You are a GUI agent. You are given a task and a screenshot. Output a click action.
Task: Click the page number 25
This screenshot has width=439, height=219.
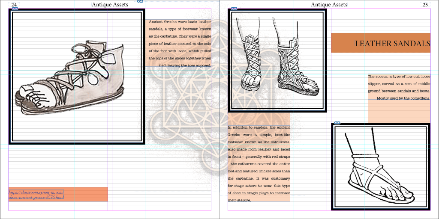pyautogui.click(x=425, y=5)
